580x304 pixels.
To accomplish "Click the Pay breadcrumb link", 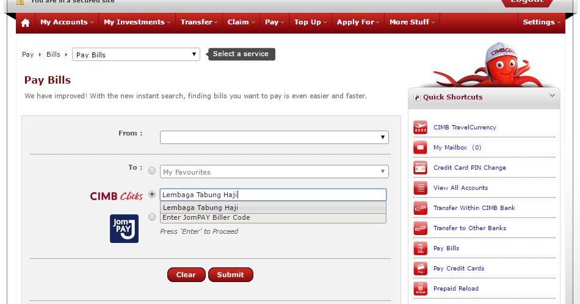I will (x=27, y=54).
